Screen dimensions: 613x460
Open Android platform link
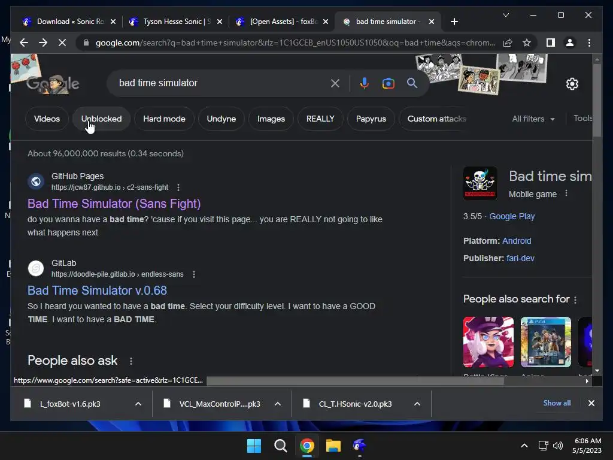517,241
